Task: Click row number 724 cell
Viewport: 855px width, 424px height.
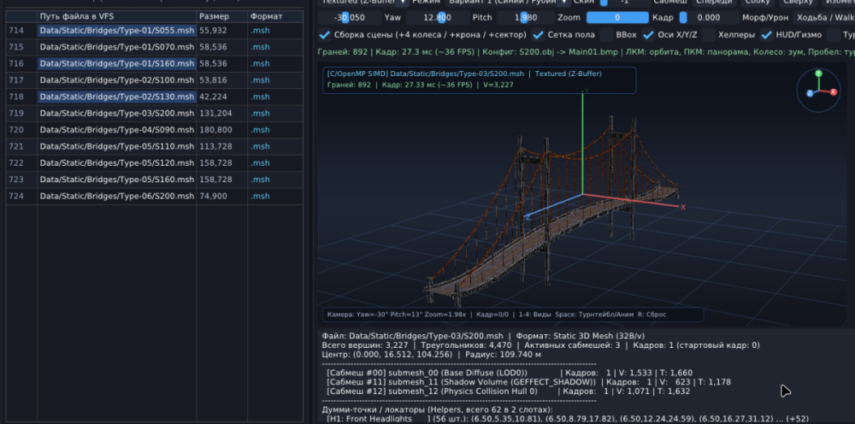Action: tap(16, 197)
